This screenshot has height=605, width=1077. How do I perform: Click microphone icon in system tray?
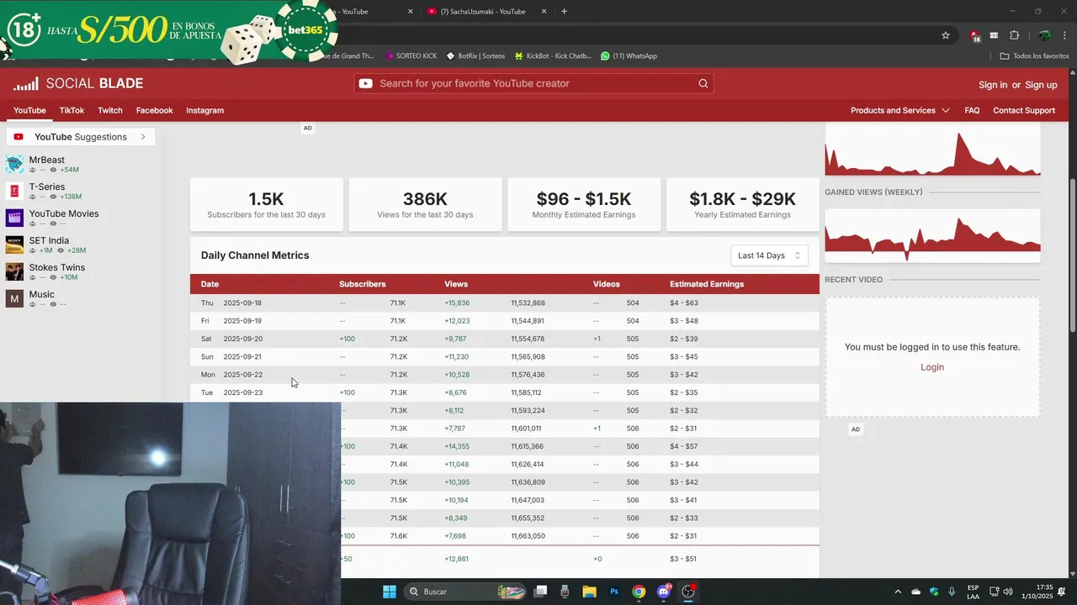tap(952, 592)
